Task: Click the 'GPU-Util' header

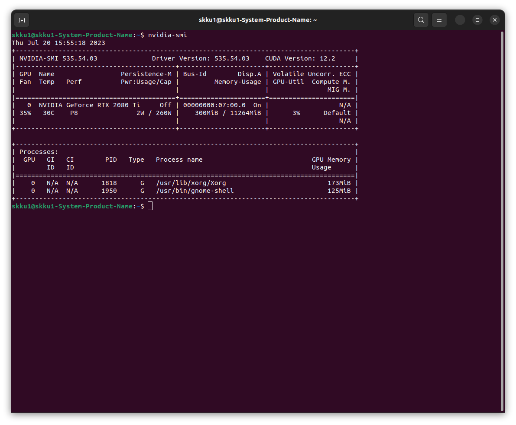Action: coord(288,82)
